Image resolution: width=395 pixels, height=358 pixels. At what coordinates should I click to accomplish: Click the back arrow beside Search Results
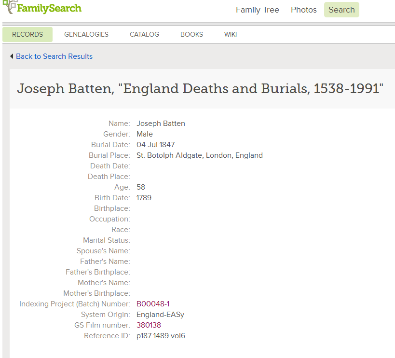pyautogui.click(x=12, y=56)
